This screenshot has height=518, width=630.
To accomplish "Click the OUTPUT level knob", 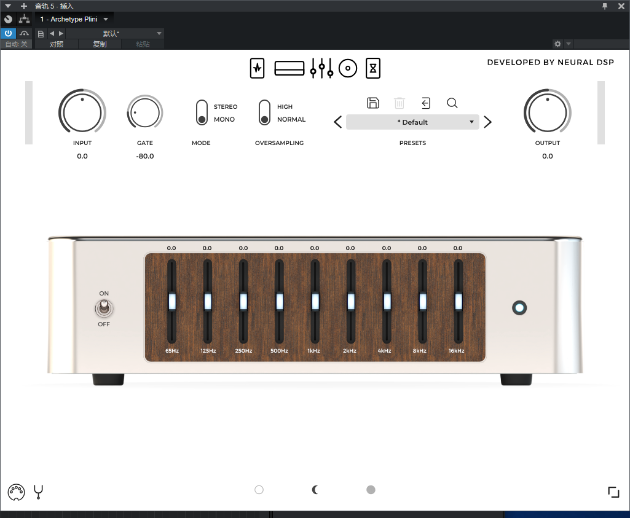I will [x=547, y=111].
